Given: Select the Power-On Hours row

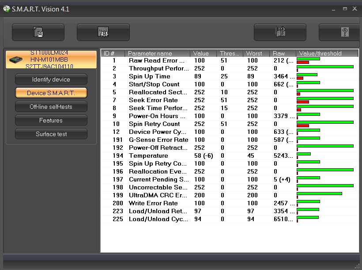Looking at the screenshot, I should [230, 116].
